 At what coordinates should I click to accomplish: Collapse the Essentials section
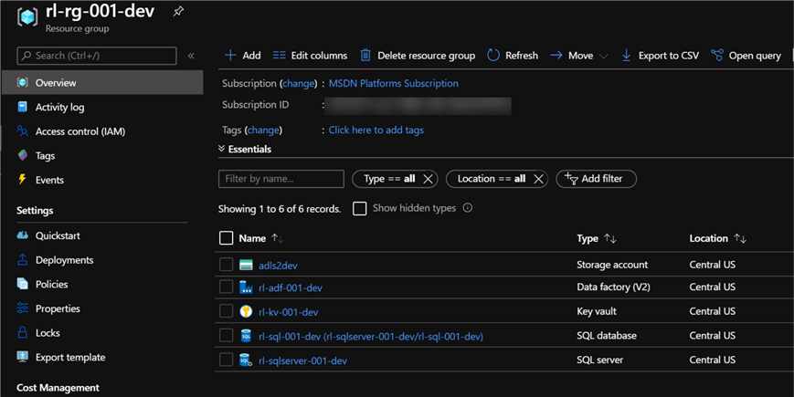pos(222,149)
